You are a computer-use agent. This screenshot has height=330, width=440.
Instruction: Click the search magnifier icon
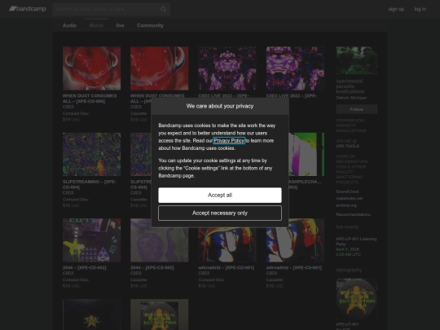tap(163, 9)
